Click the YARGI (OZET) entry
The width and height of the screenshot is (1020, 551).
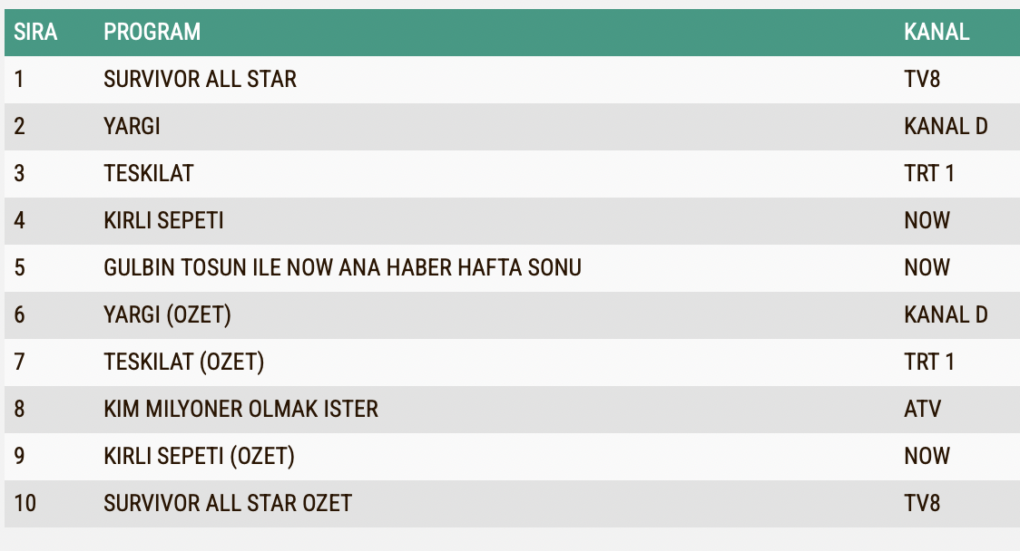167,314
